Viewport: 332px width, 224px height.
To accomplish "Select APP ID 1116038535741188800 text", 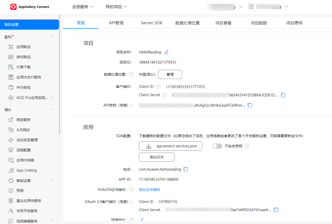I will click(159, 179).
